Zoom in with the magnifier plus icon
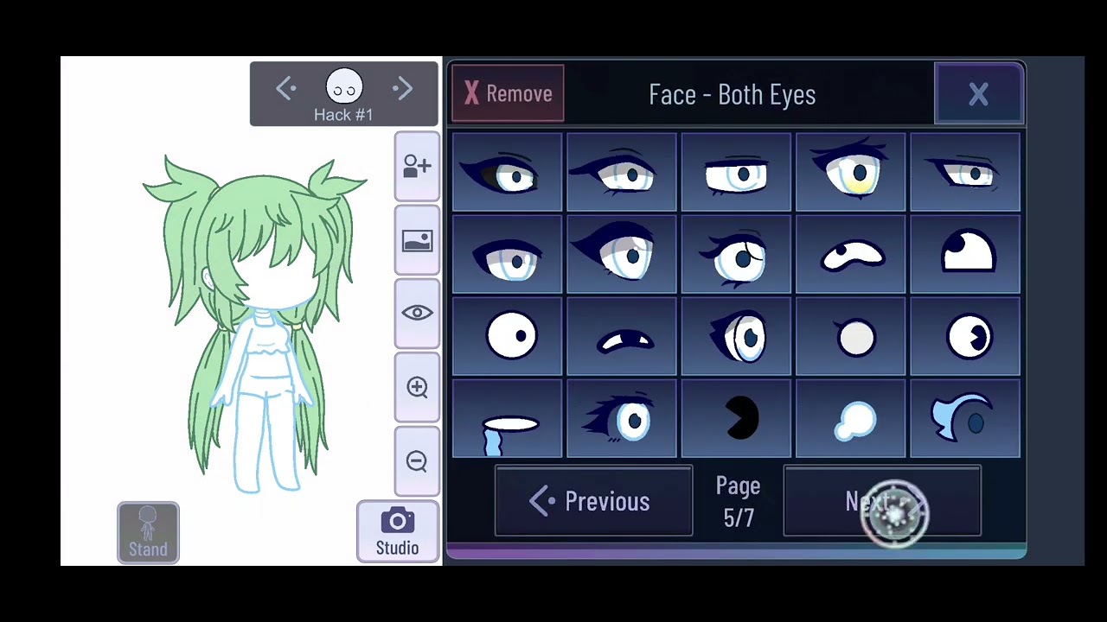 (x=417, y=387)
